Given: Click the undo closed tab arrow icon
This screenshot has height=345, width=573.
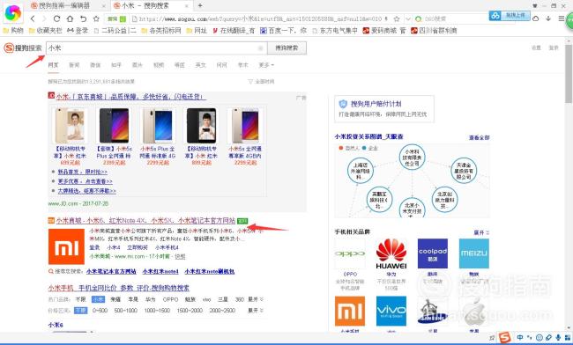Looking at the screenshot, I should [84, 18].
